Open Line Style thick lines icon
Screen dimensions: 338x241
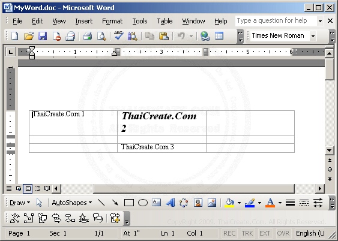[290, 203]
